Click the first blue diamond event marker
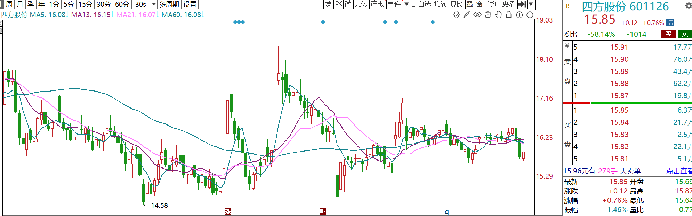This screenshot has width=692, height=216. [235, 22]
